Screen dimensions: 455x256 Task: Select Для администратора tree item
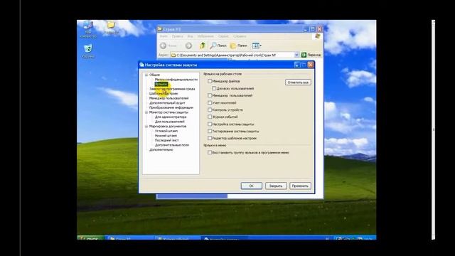tap(171, 117)
